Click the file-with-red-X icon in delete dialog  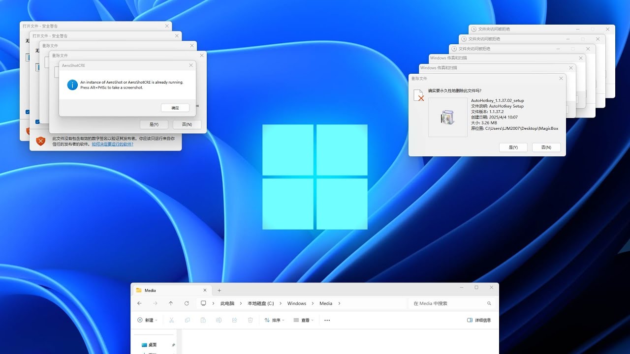[419, 95]
